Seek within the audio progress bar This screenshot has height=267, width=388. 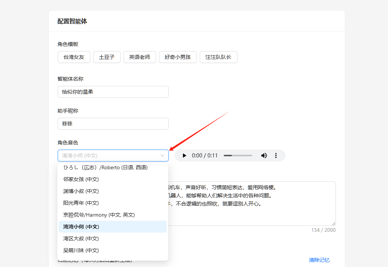click(x=238, y=156)
